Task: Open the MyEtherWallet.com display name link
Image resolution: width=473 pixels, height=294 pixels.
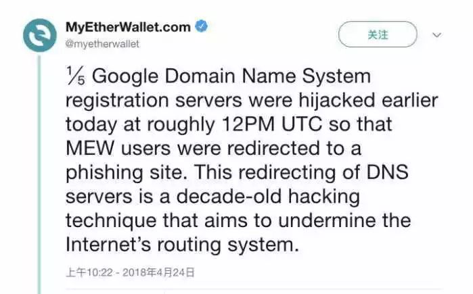Action: tap(128, 27)
